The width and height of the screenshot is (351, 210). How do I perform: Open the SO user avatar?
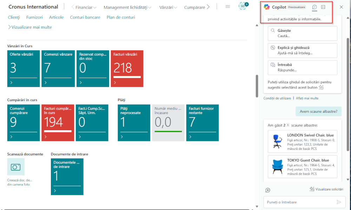coord(243,6)
